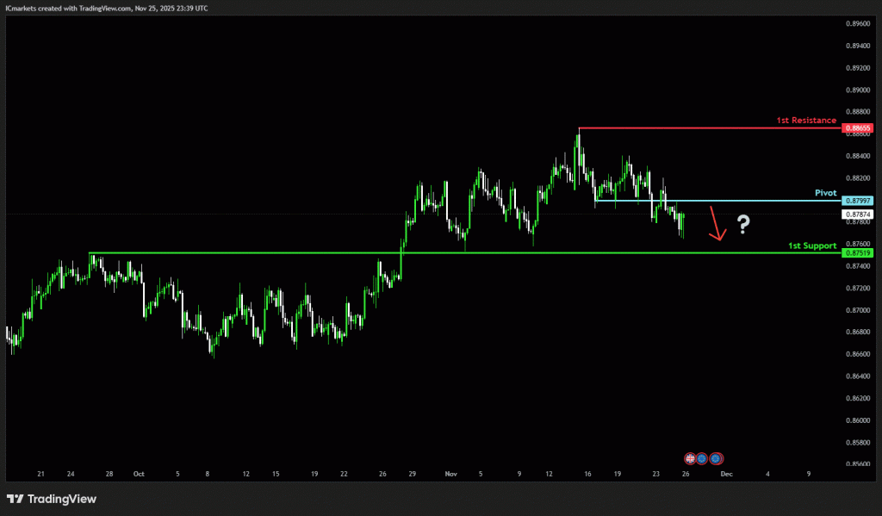Image resolution: width=882 pixels, height=516 pixels.
Task: Click the light blue Pivot horizontal line
Action: tap(758, 201)
